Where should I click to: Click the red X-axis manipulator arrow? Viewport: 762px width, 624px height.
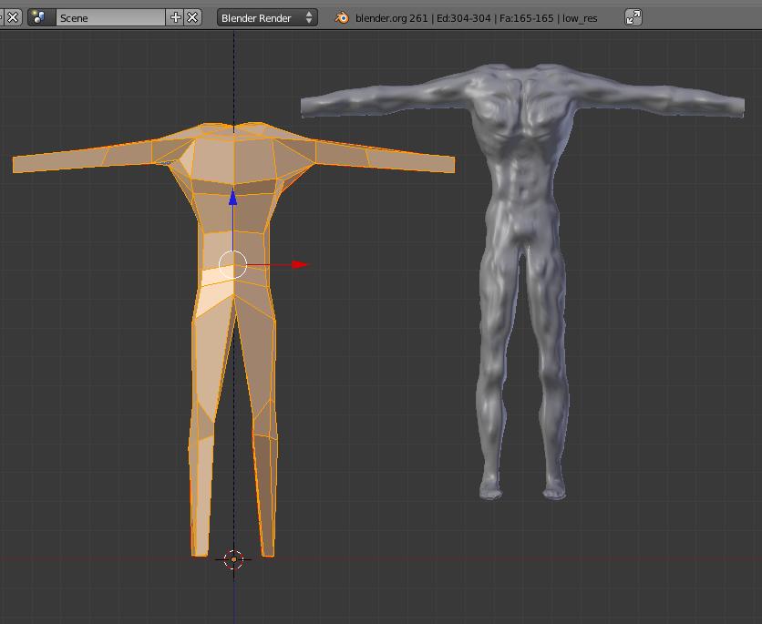[x=301, y=265]
